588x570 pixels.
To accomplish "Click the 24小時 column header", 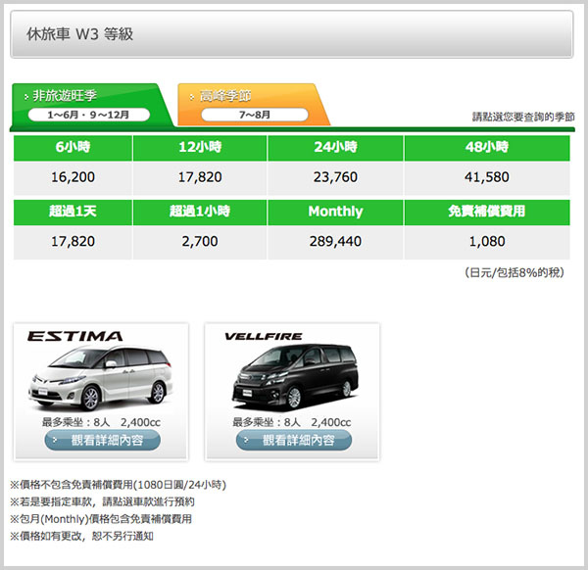I will coord(335,148).
